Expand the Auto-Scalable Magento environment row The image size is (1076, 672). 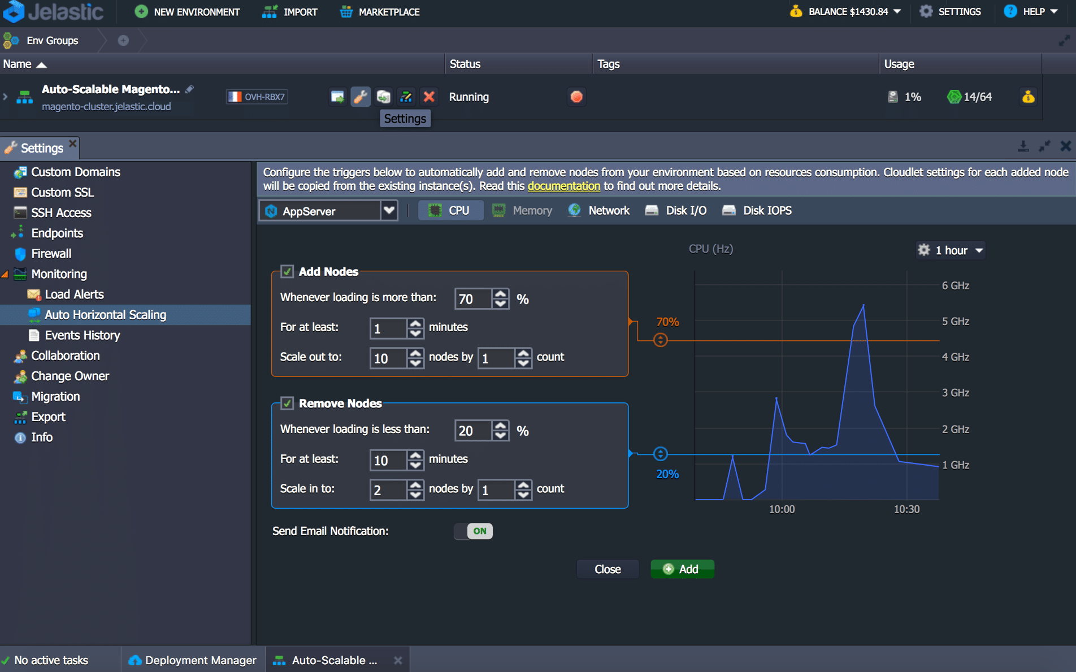coord(5,97)
